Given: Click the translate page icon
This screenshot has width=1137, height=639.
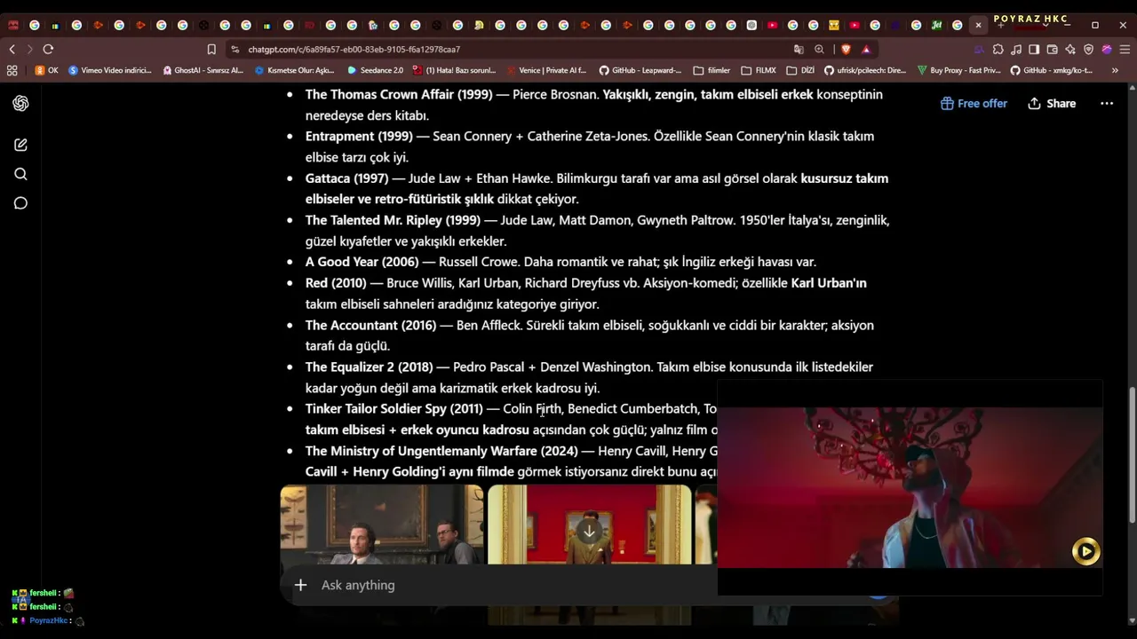Looking at the screenshot, I should click(x=799, y=50).
